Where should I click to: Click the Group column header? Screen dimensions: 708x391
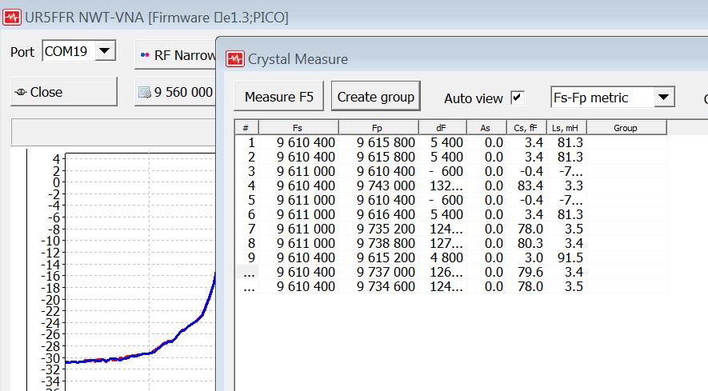(626, 128)
